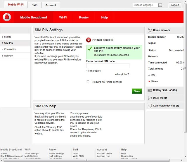Switch to the SMS tab
The image size is (187, 162).
point(34,5)
